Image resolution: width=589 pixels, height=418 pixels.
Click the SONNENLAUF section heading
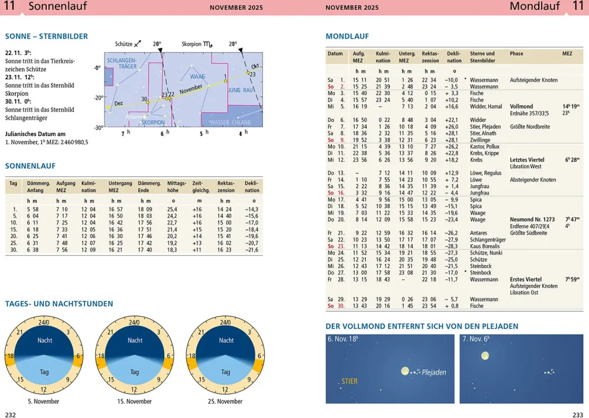[30, 166]
